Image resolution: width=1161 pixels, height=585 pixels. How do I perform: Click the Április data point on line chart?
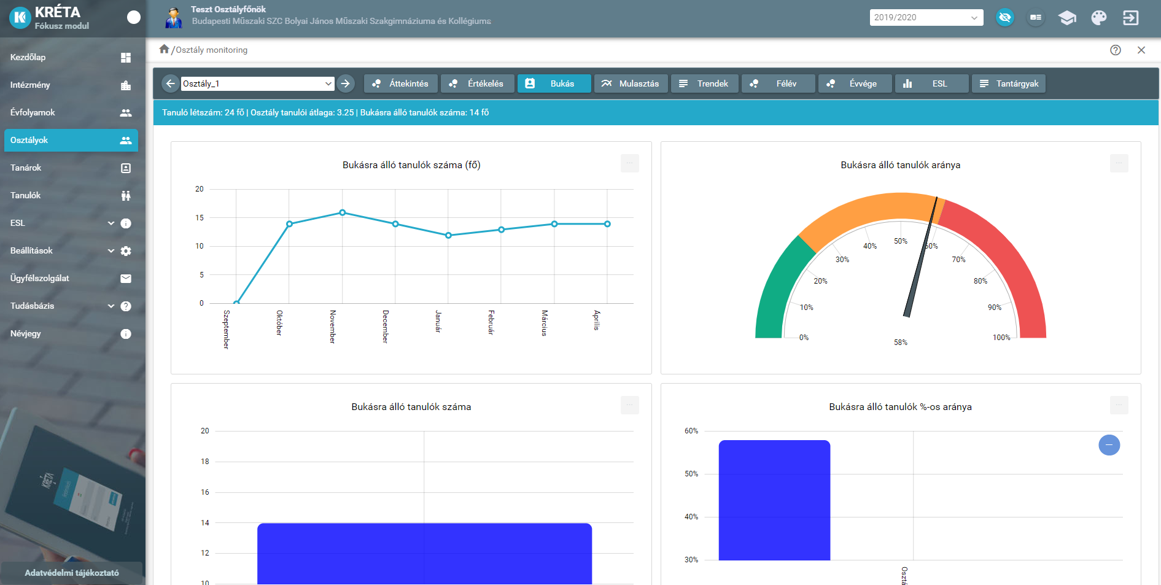coord(607,224)
